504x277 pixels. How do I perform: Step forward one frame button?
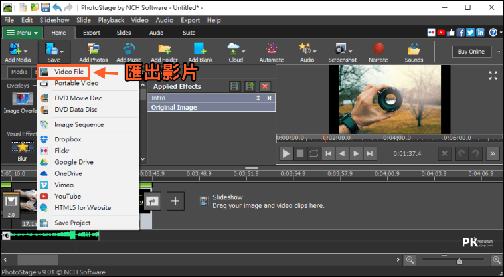tap(356, 154)
